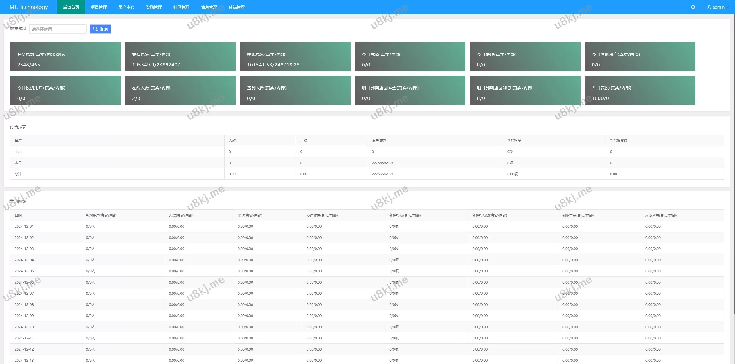
Task: Open the 后台首页 tab
Action: click(x=71, y=7)
